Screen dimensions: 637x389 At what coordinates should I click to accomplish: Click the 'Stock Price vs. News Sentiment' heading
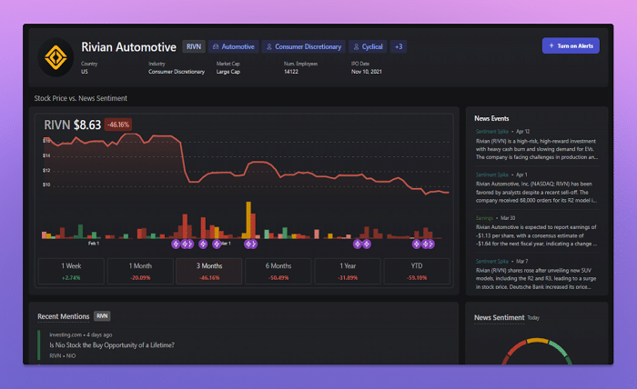pyautogui.click(x=80, y=98)
